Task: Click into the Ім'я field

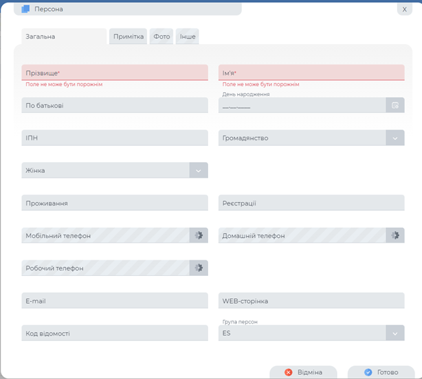Action: click(x=311, y=73)
